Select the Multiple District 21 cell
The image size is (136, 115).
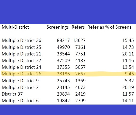coord(21,54)
